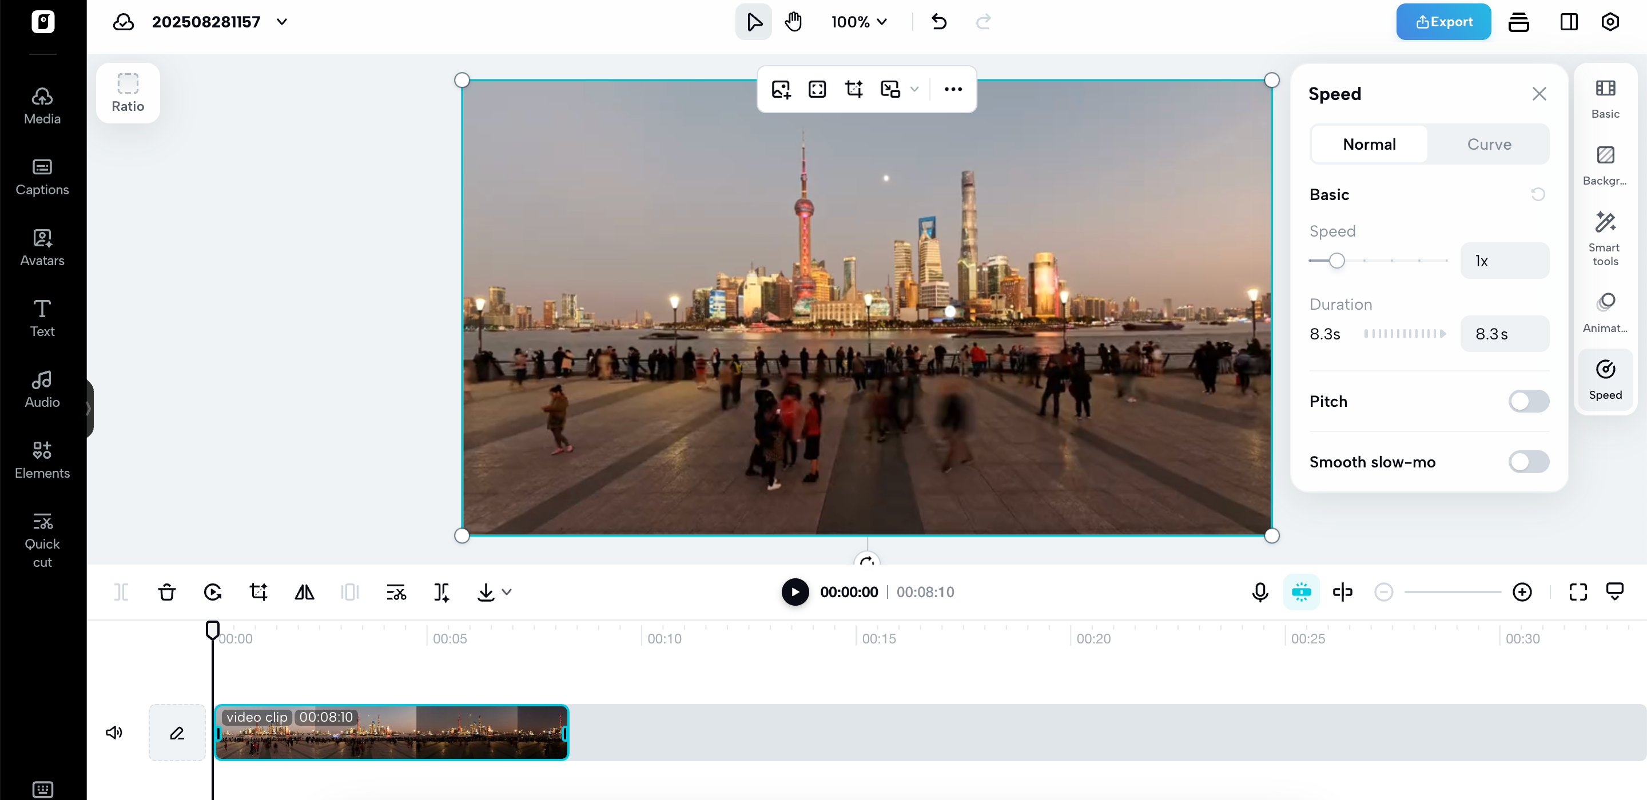Expand the download arrow dropdown in timeline toolbar
Viewport: 1647px width, 800px height.
[507, 593]
